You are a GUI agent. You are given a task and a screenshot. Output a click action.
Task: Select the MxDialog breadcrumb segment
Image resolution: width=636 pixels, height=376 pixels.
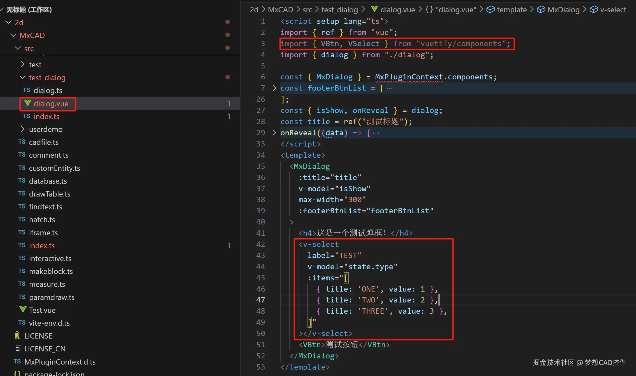(x=563, y=10)
